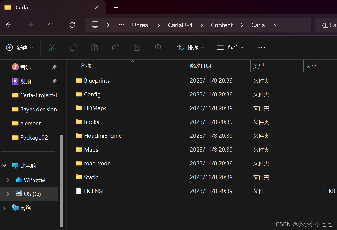Expand chevron after Unreal breadcrumb
This screenshot has height=230, width=337.
coord(159,25)
